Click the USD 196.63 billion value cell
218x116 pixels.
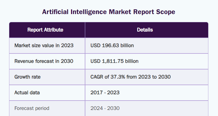[112, 45]
